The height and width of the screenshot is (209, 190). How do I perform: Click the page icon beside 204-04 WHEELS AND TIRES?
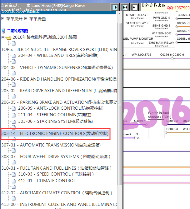pyautogui.click(x=14, y=56)
